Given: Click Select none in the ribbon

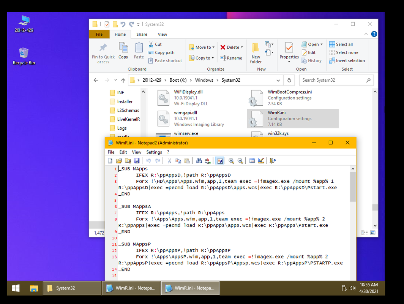Looking at the screenshot, I should [344, 52].
